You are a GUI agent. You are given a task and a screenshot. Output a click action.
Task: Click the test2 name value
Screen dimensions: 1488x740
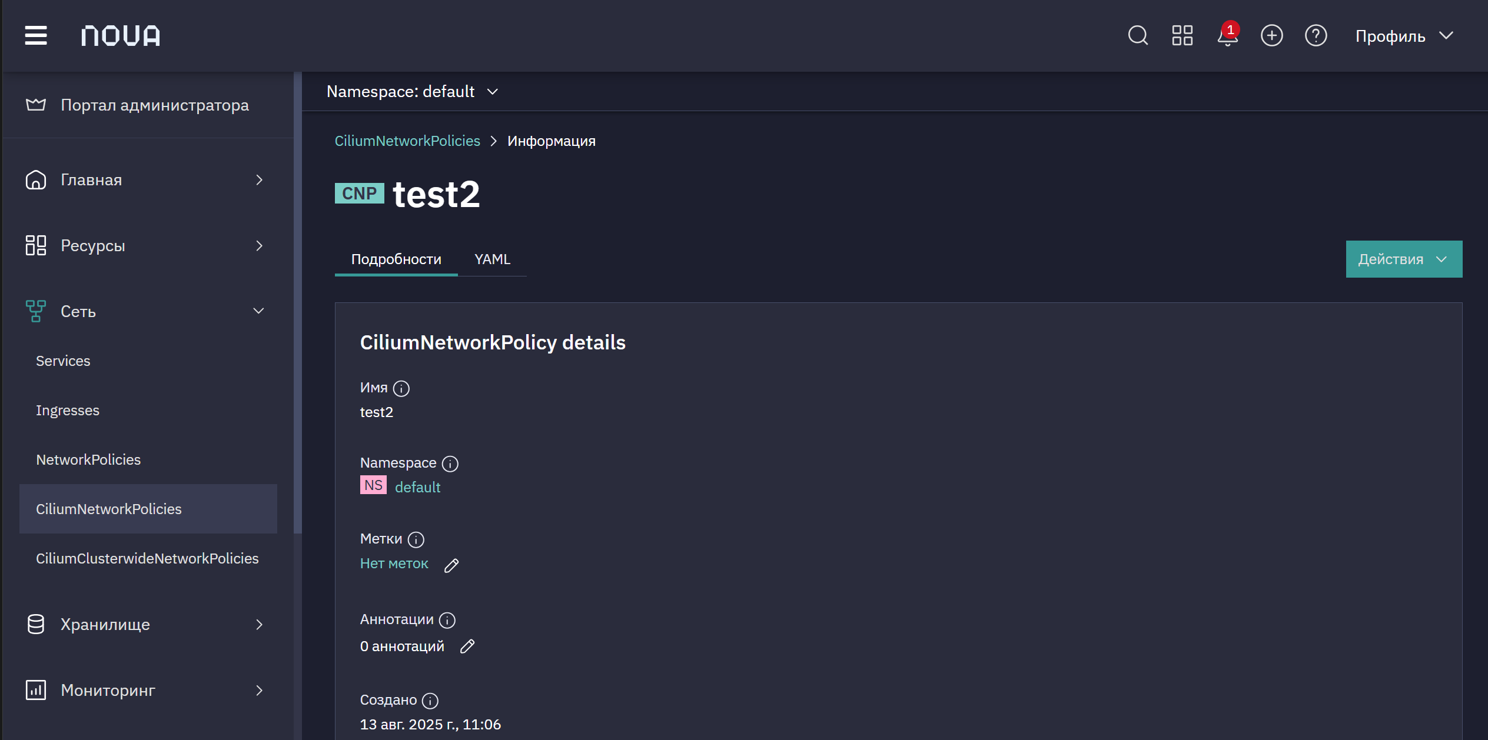[x=376, y=412]
